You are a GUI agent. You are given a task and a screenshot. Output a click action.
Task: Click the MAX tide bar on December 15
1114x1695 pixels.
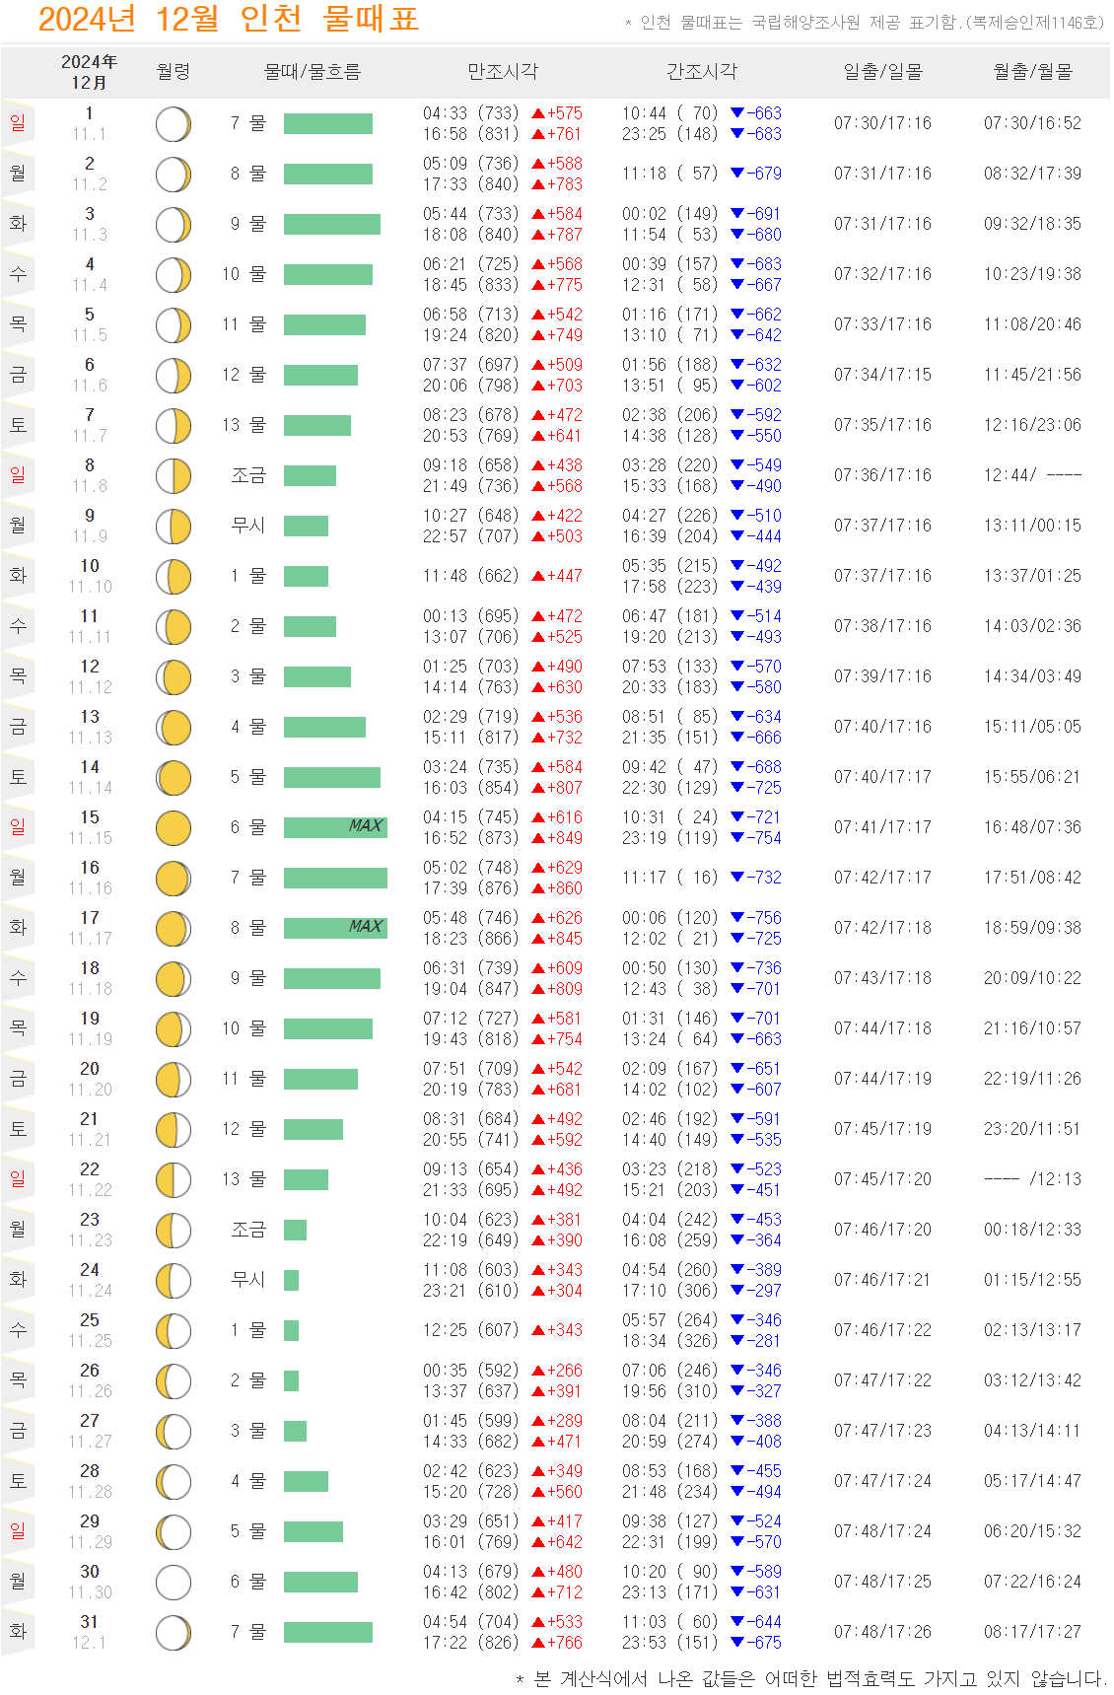[x=335, y=827]
